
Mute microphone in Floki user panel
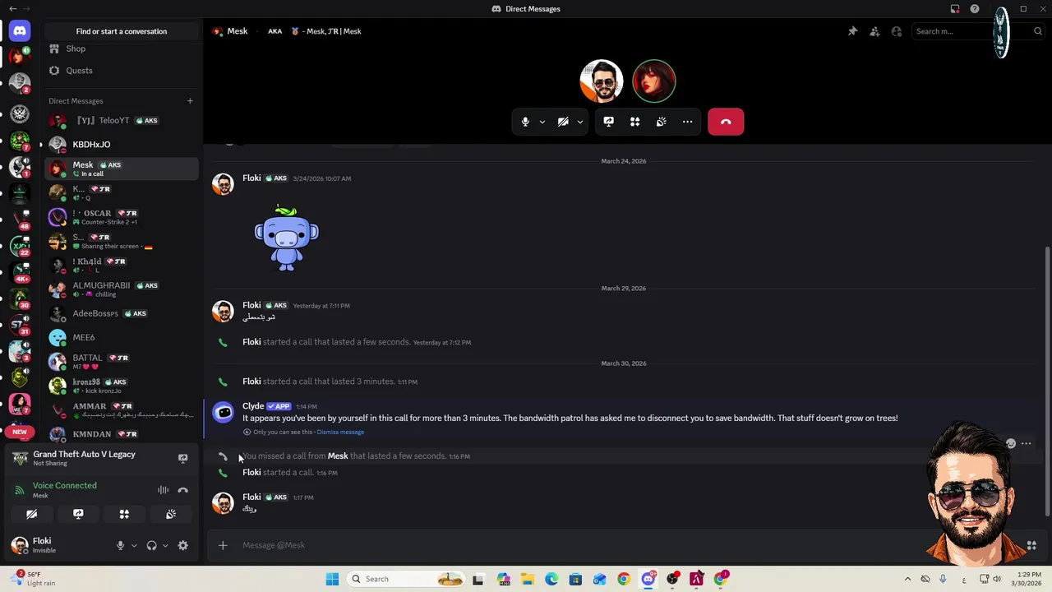coord(120,545)
